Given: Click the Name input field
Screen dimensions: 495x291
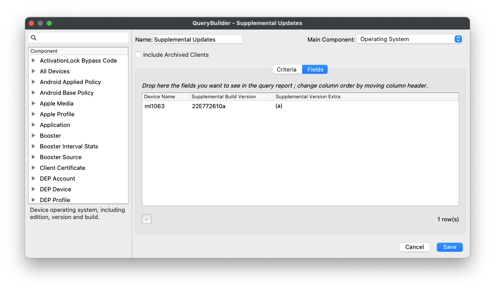Looking at the screenshot, I should pos(198,39).
